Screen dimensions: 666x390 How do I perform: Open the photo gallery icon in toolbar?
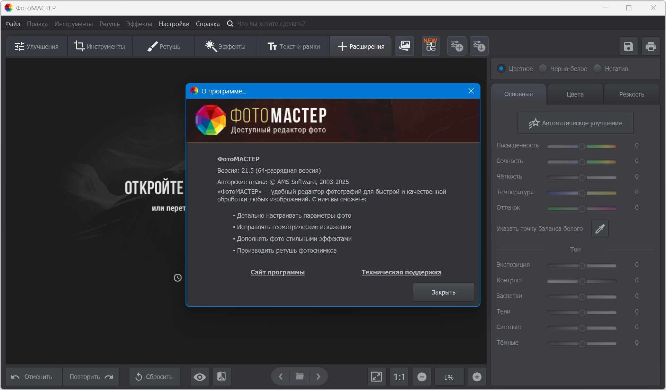(404, 46)
